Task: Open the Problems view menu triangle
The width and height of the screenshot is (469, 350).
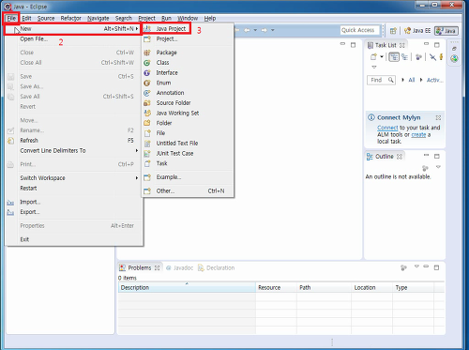Action: [416, 266]
